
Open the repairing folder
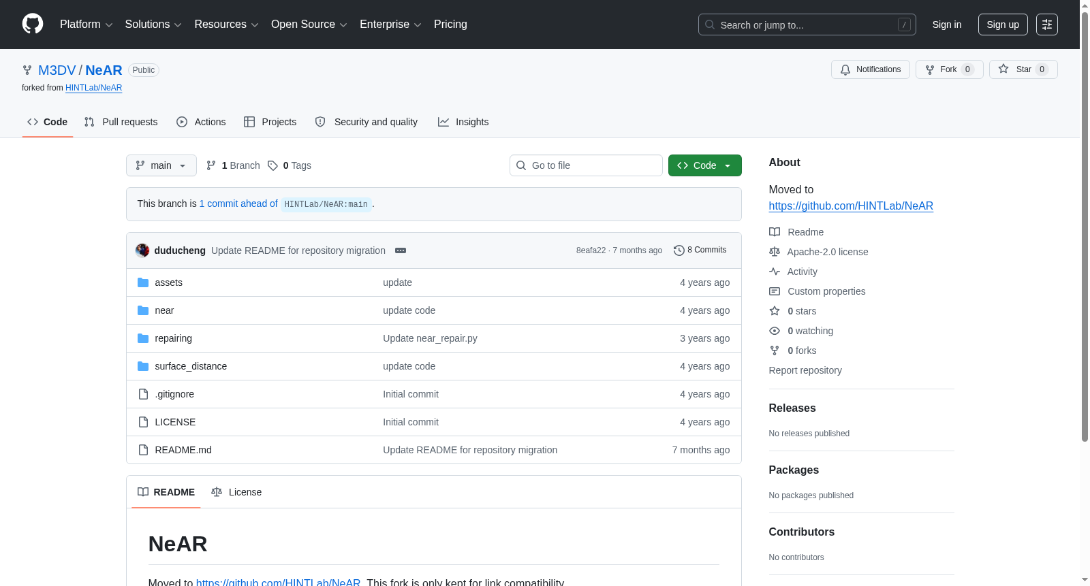pyautogui.click(x=173, y=338)
